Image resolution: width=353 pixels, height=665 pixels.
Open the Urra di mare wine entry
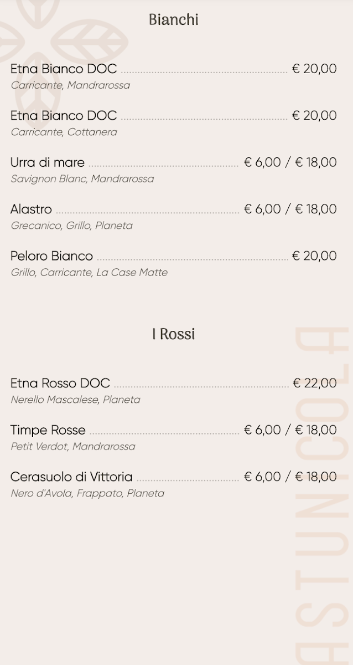coord(48,162)
